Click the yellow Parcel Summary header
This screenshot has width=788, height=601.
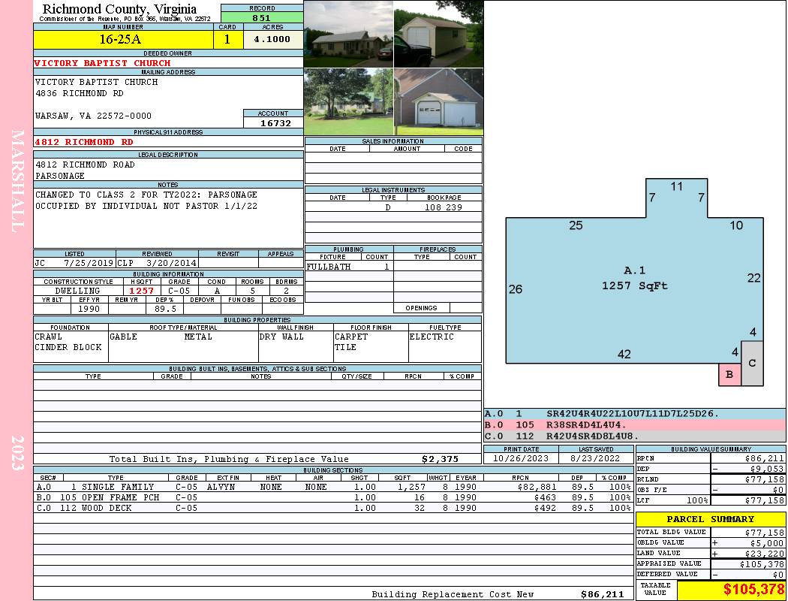(x=710, y=519)
